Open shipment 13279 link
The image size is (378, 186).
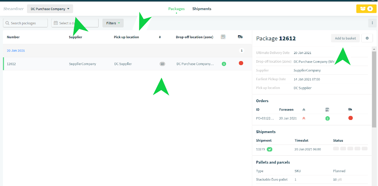click(x=260, y=149)
